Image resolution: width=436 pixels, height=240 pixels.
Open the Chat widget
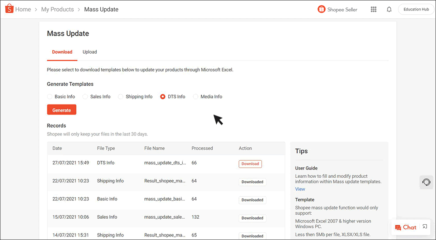coord(405,227)
